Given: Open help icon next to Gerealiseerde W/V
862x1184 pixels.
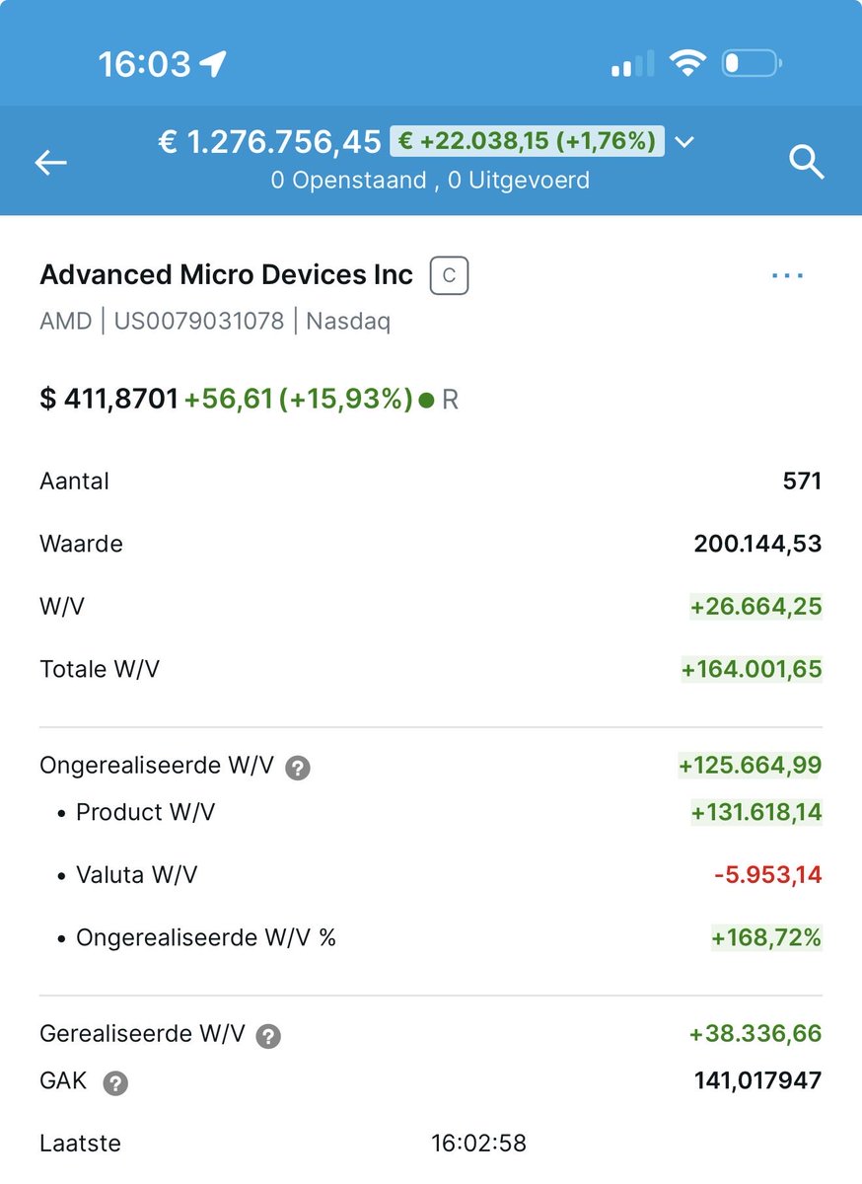Looking at the screenshot, I should (x=268, y=1036).
